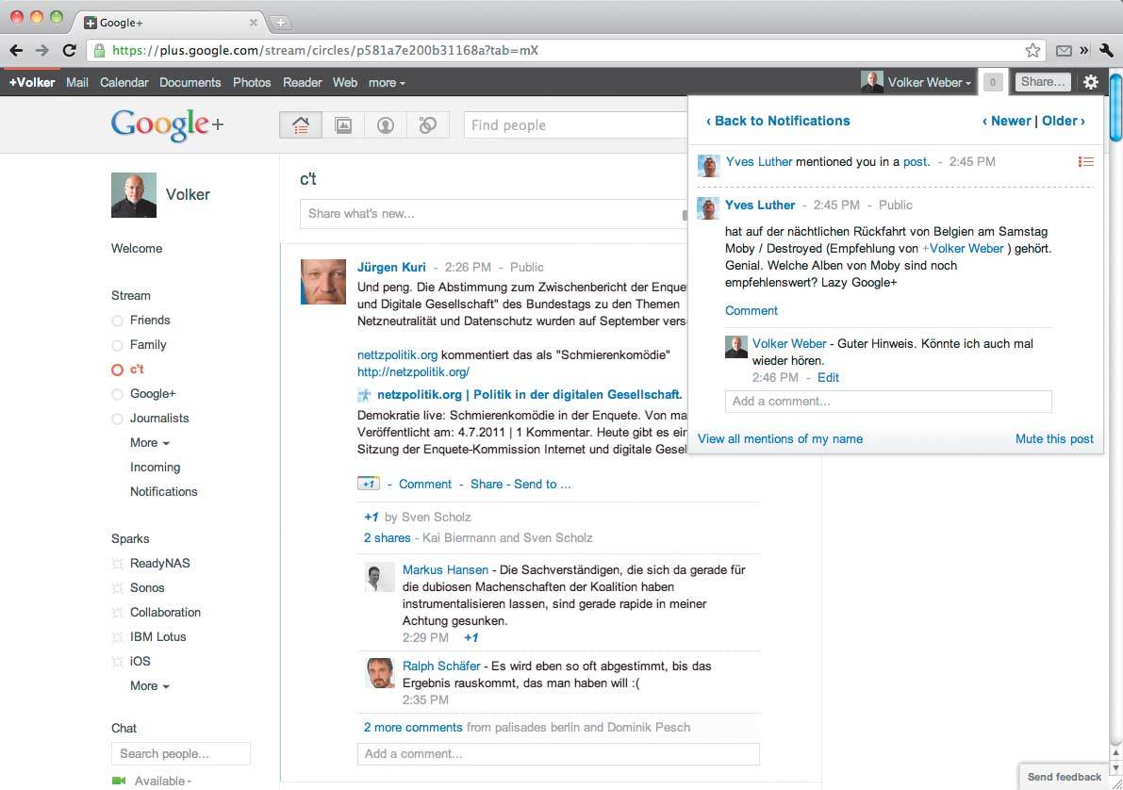Open the mail extension icon in the toolbar
This screenshot has height=790, width=1123.
(x=1064, y=50)
